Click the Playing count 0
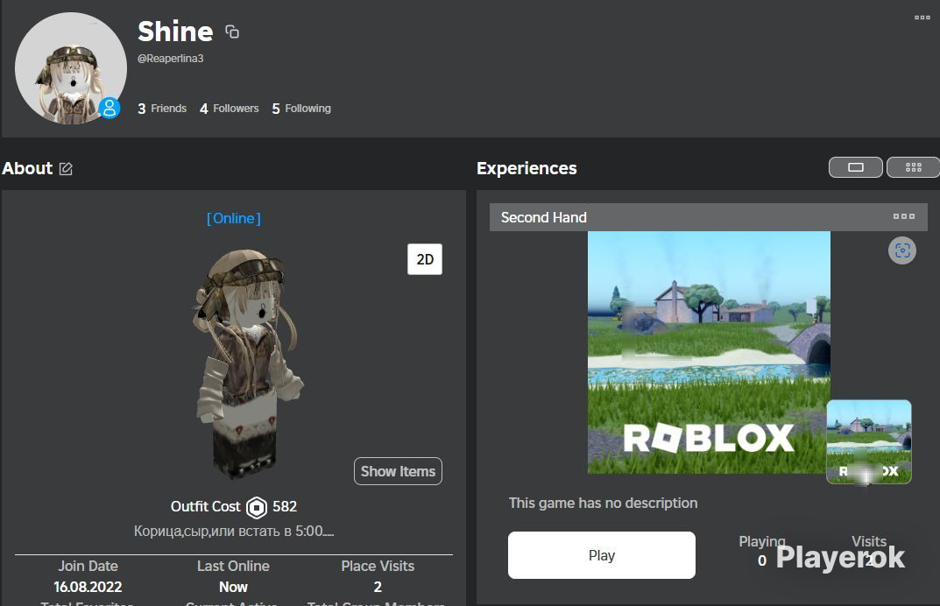Image resolution: width=940 pixels, height=606 pixels. click(x=762, y=560)
